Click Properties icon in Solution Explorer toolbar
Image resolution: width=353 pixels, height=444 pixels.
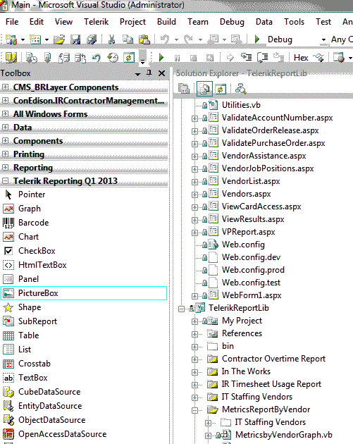184,89
